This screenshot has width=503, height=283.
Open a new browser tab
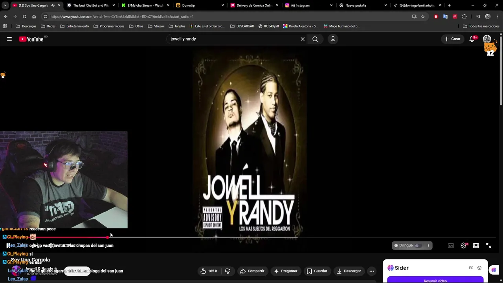449,6
